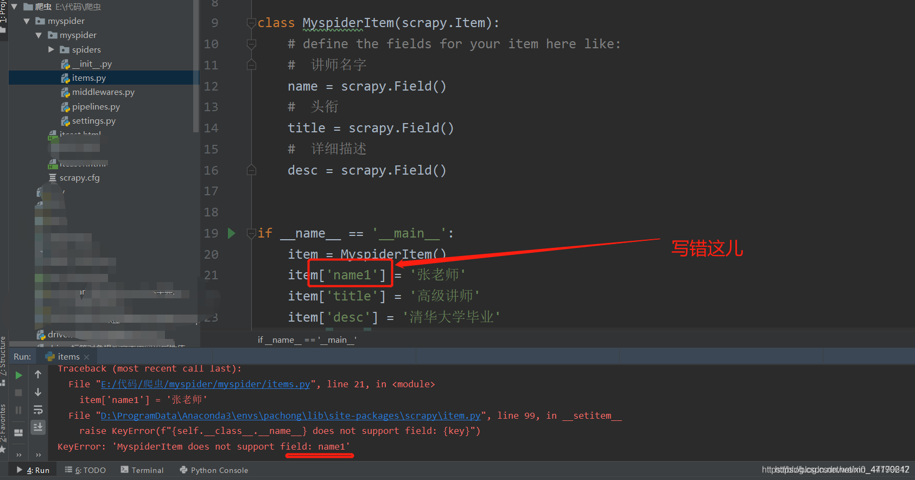The height and width of the screenshot is (480, 915).
Task: Click the 'name1' key on line 21
Action: [352, 275]
